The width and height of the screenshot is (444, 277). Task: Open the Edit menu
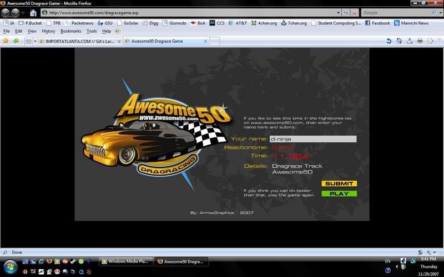(19, 31)
